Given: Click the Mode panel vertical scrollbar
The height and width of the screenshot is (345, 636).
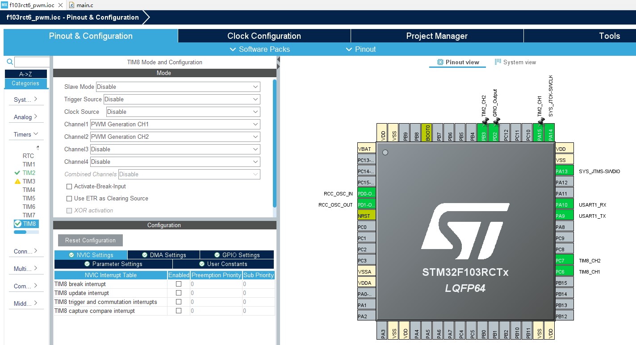Looking at the screenshot, I should 275,143.
